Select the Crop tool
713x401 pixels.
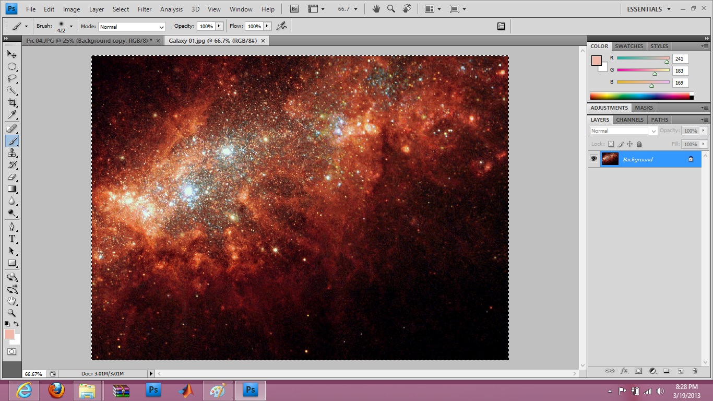(12, 102)
